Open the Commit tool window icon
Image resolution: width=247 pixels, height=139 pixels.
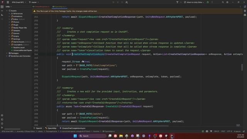(x=2, y=11)
